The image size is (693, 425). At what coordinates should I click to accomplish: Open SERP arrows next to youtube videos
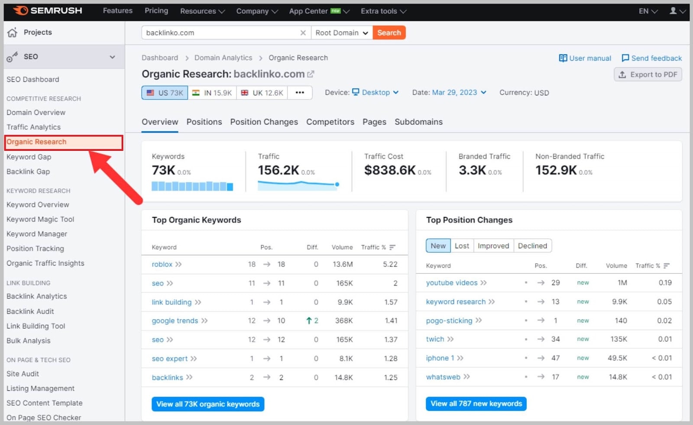click(x=483, y=283)
